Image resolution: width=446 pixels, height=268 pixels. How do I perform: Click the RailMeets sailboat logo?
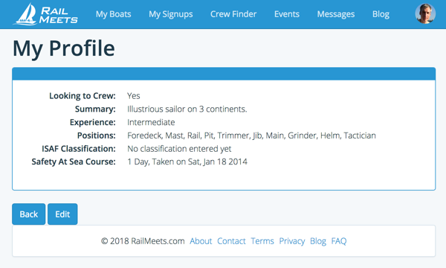[45, 14]
